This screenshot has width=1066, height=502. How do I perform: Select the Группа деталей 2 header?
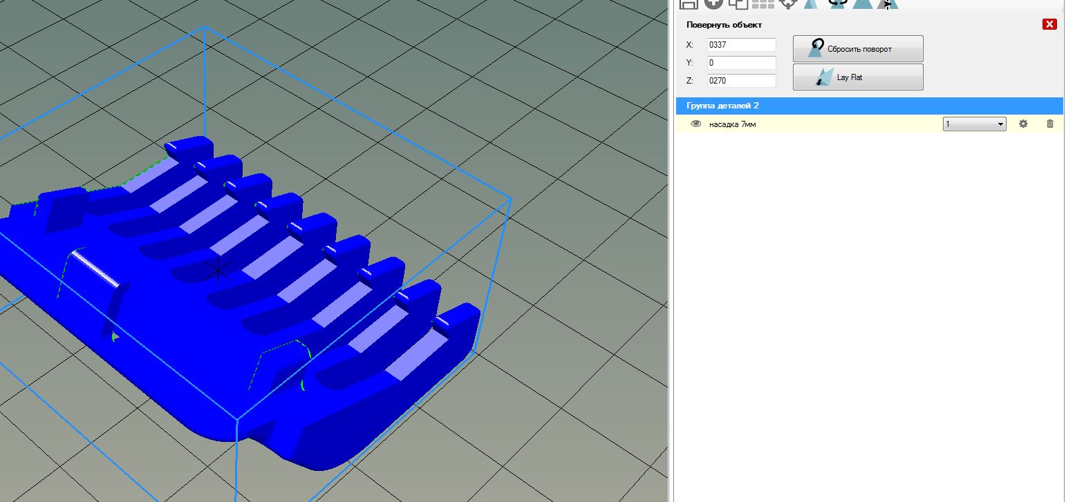(869, 106)
